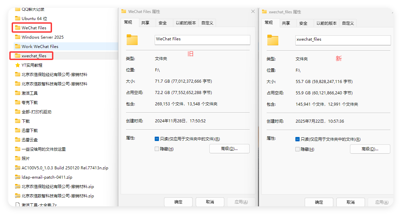
Task: Click the 迅雷下载 folder icon
Action: click(18, 130)
